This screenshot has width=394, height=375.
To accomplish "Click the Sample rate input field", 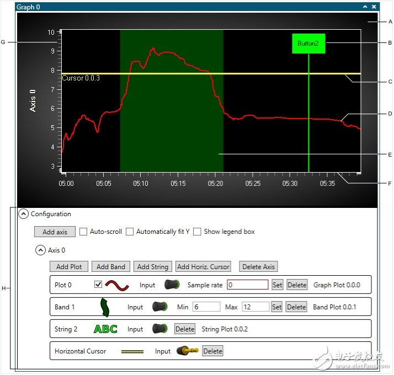I will pos(248,285).
